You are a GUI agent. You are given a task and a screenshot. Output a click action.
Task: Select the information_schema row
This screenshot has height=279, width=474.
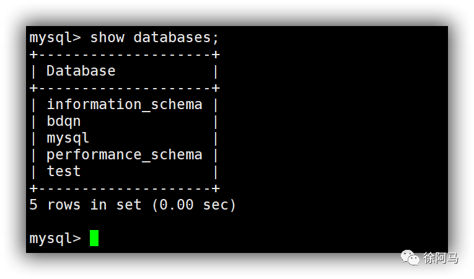125,105
